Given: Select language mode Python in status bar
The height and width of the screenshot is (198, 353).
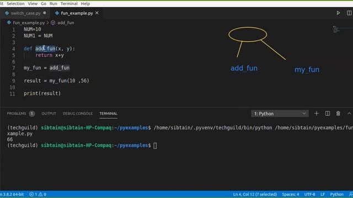Looking at the screenshot, I should 337,194.
